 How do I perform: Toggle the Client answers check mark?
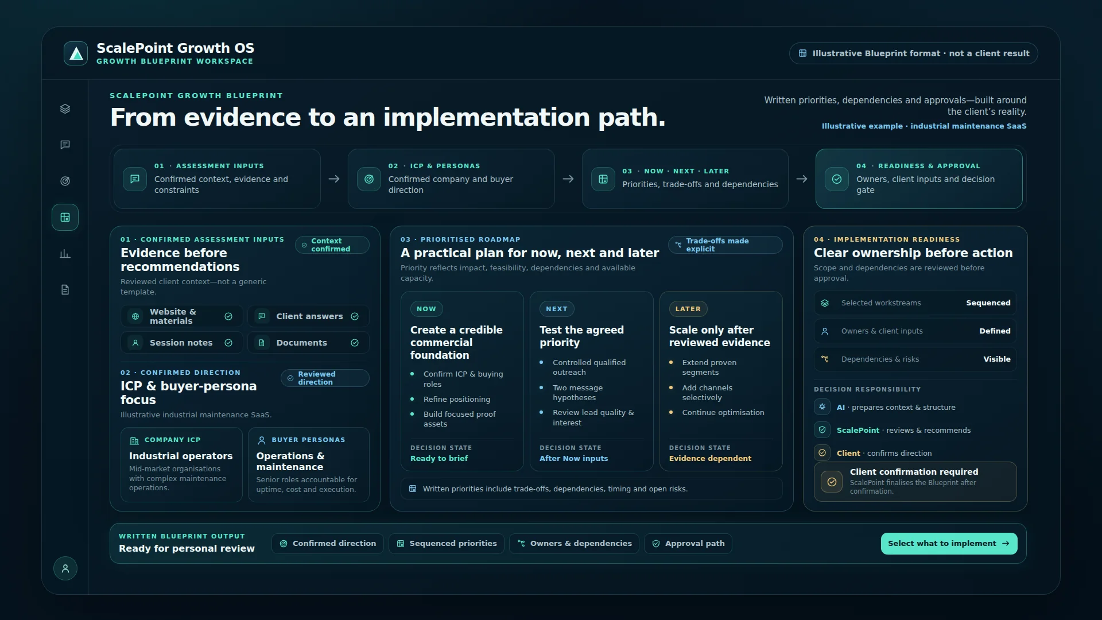point(355,316)
